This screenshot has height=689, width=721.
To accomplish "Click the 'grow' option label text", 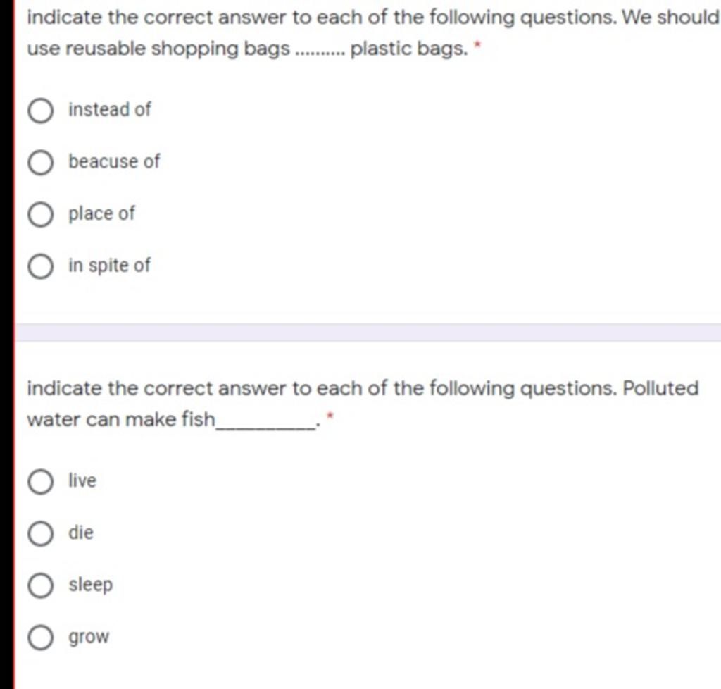I will pos(89,638).
